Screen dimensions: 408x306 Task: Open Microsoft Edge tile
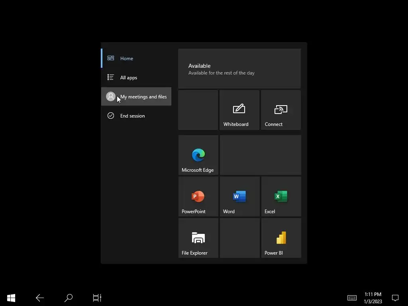[x=198, y=155]
